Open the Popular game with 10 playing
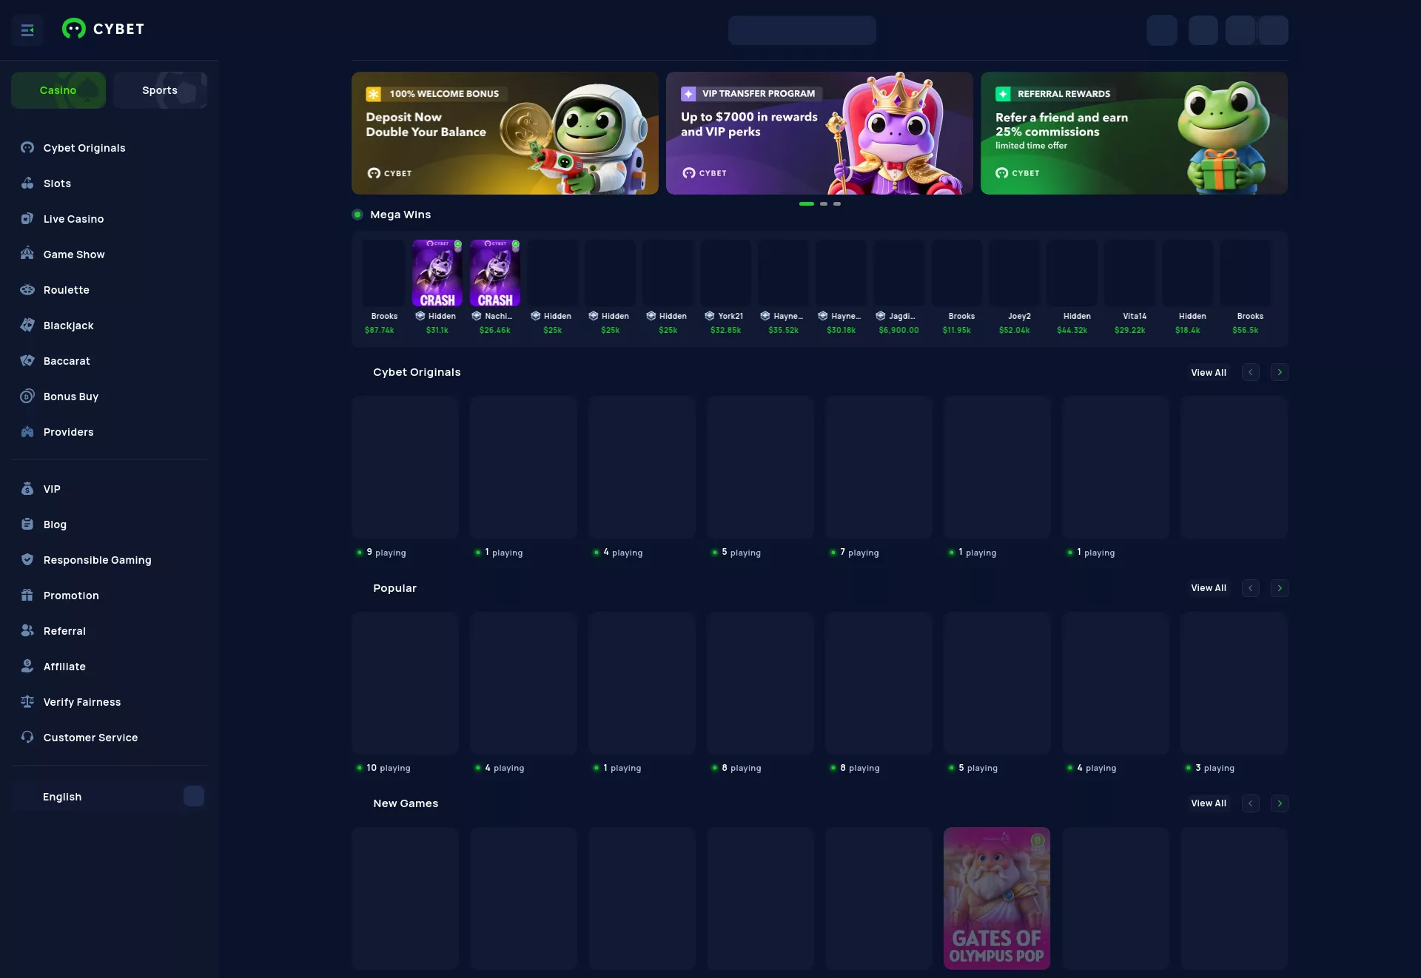The height and width of the screenshot is (978, 1421). [x=406, y=683]
